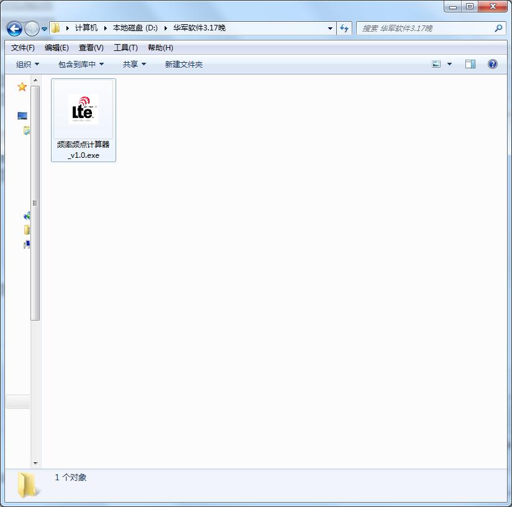Screen dimensions: 512x507
Task: Minimize the Explorer window
Action: click(453, 7)
